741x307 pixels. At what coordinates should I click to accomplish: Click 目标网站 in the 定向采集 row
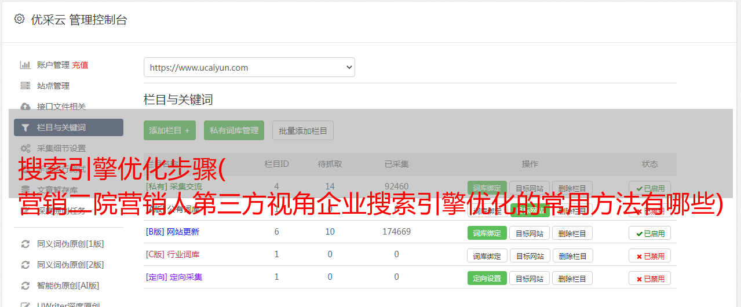[530, 278]
